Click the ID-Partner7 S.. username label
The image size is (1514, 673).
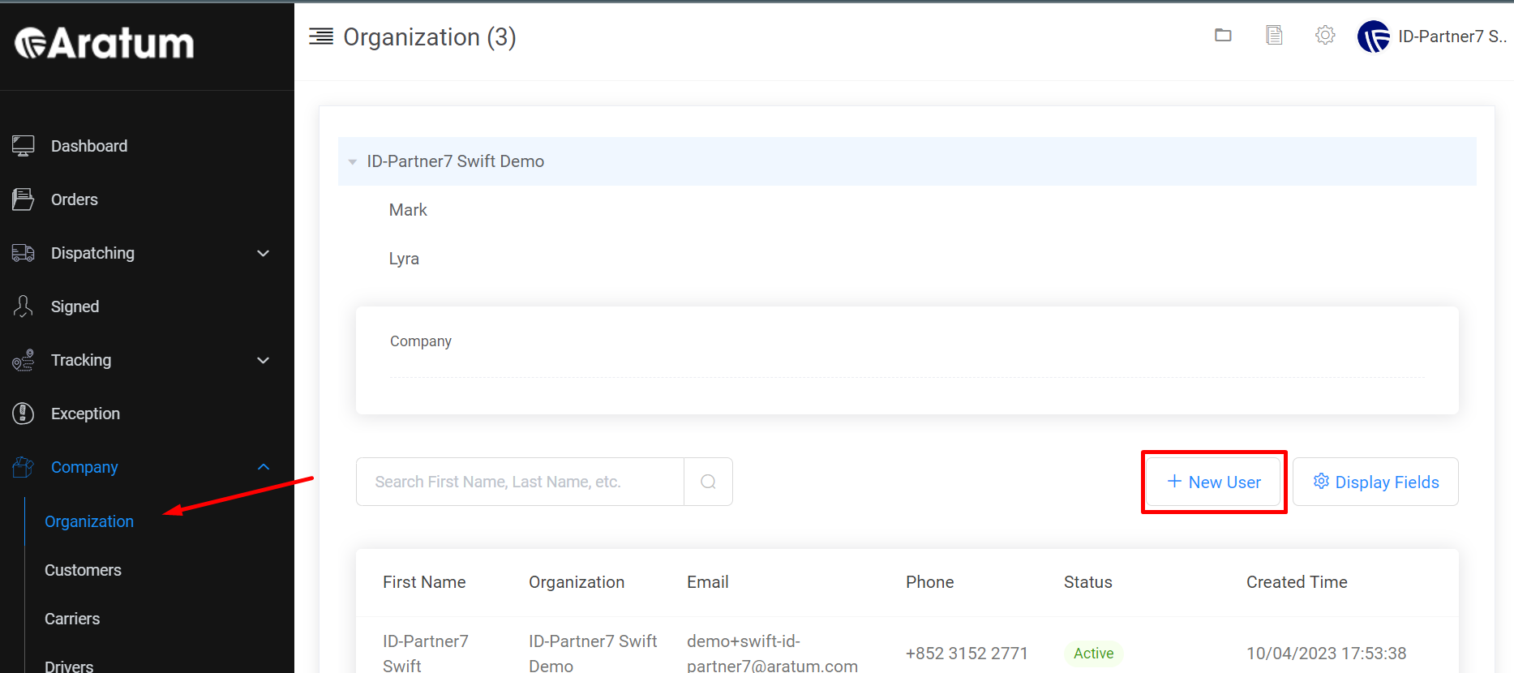(1452, 36)
